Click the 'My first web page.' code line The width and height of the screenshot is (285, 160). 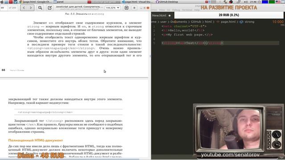point(187,35)
